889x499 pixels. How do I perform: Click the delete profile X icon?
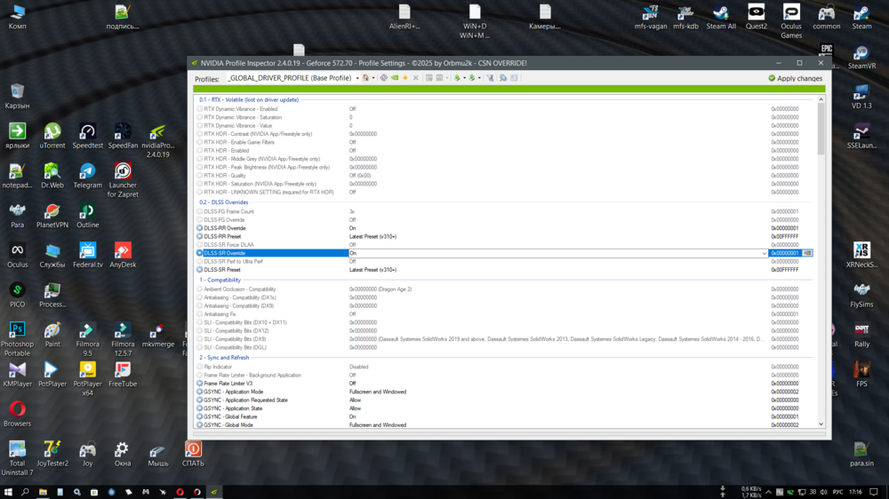(x=415, y=78)
